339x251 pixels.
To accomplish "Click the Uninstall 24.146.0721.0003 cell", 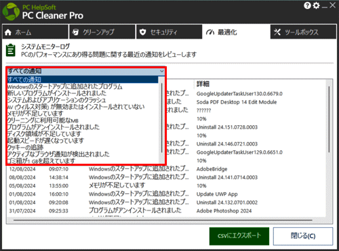I will tap(227, 144).
